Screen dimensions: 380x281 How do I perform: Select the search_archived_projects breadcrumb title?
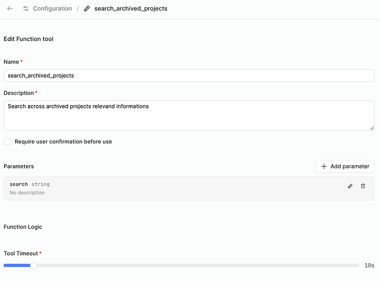[131, 9]
